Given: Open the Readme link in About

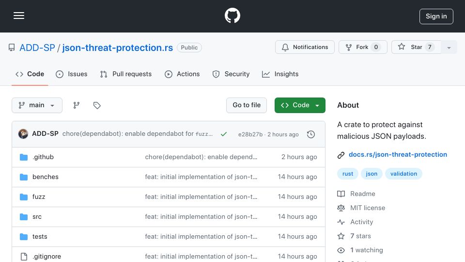Looking at the screenshot, I should click(363, 194).
